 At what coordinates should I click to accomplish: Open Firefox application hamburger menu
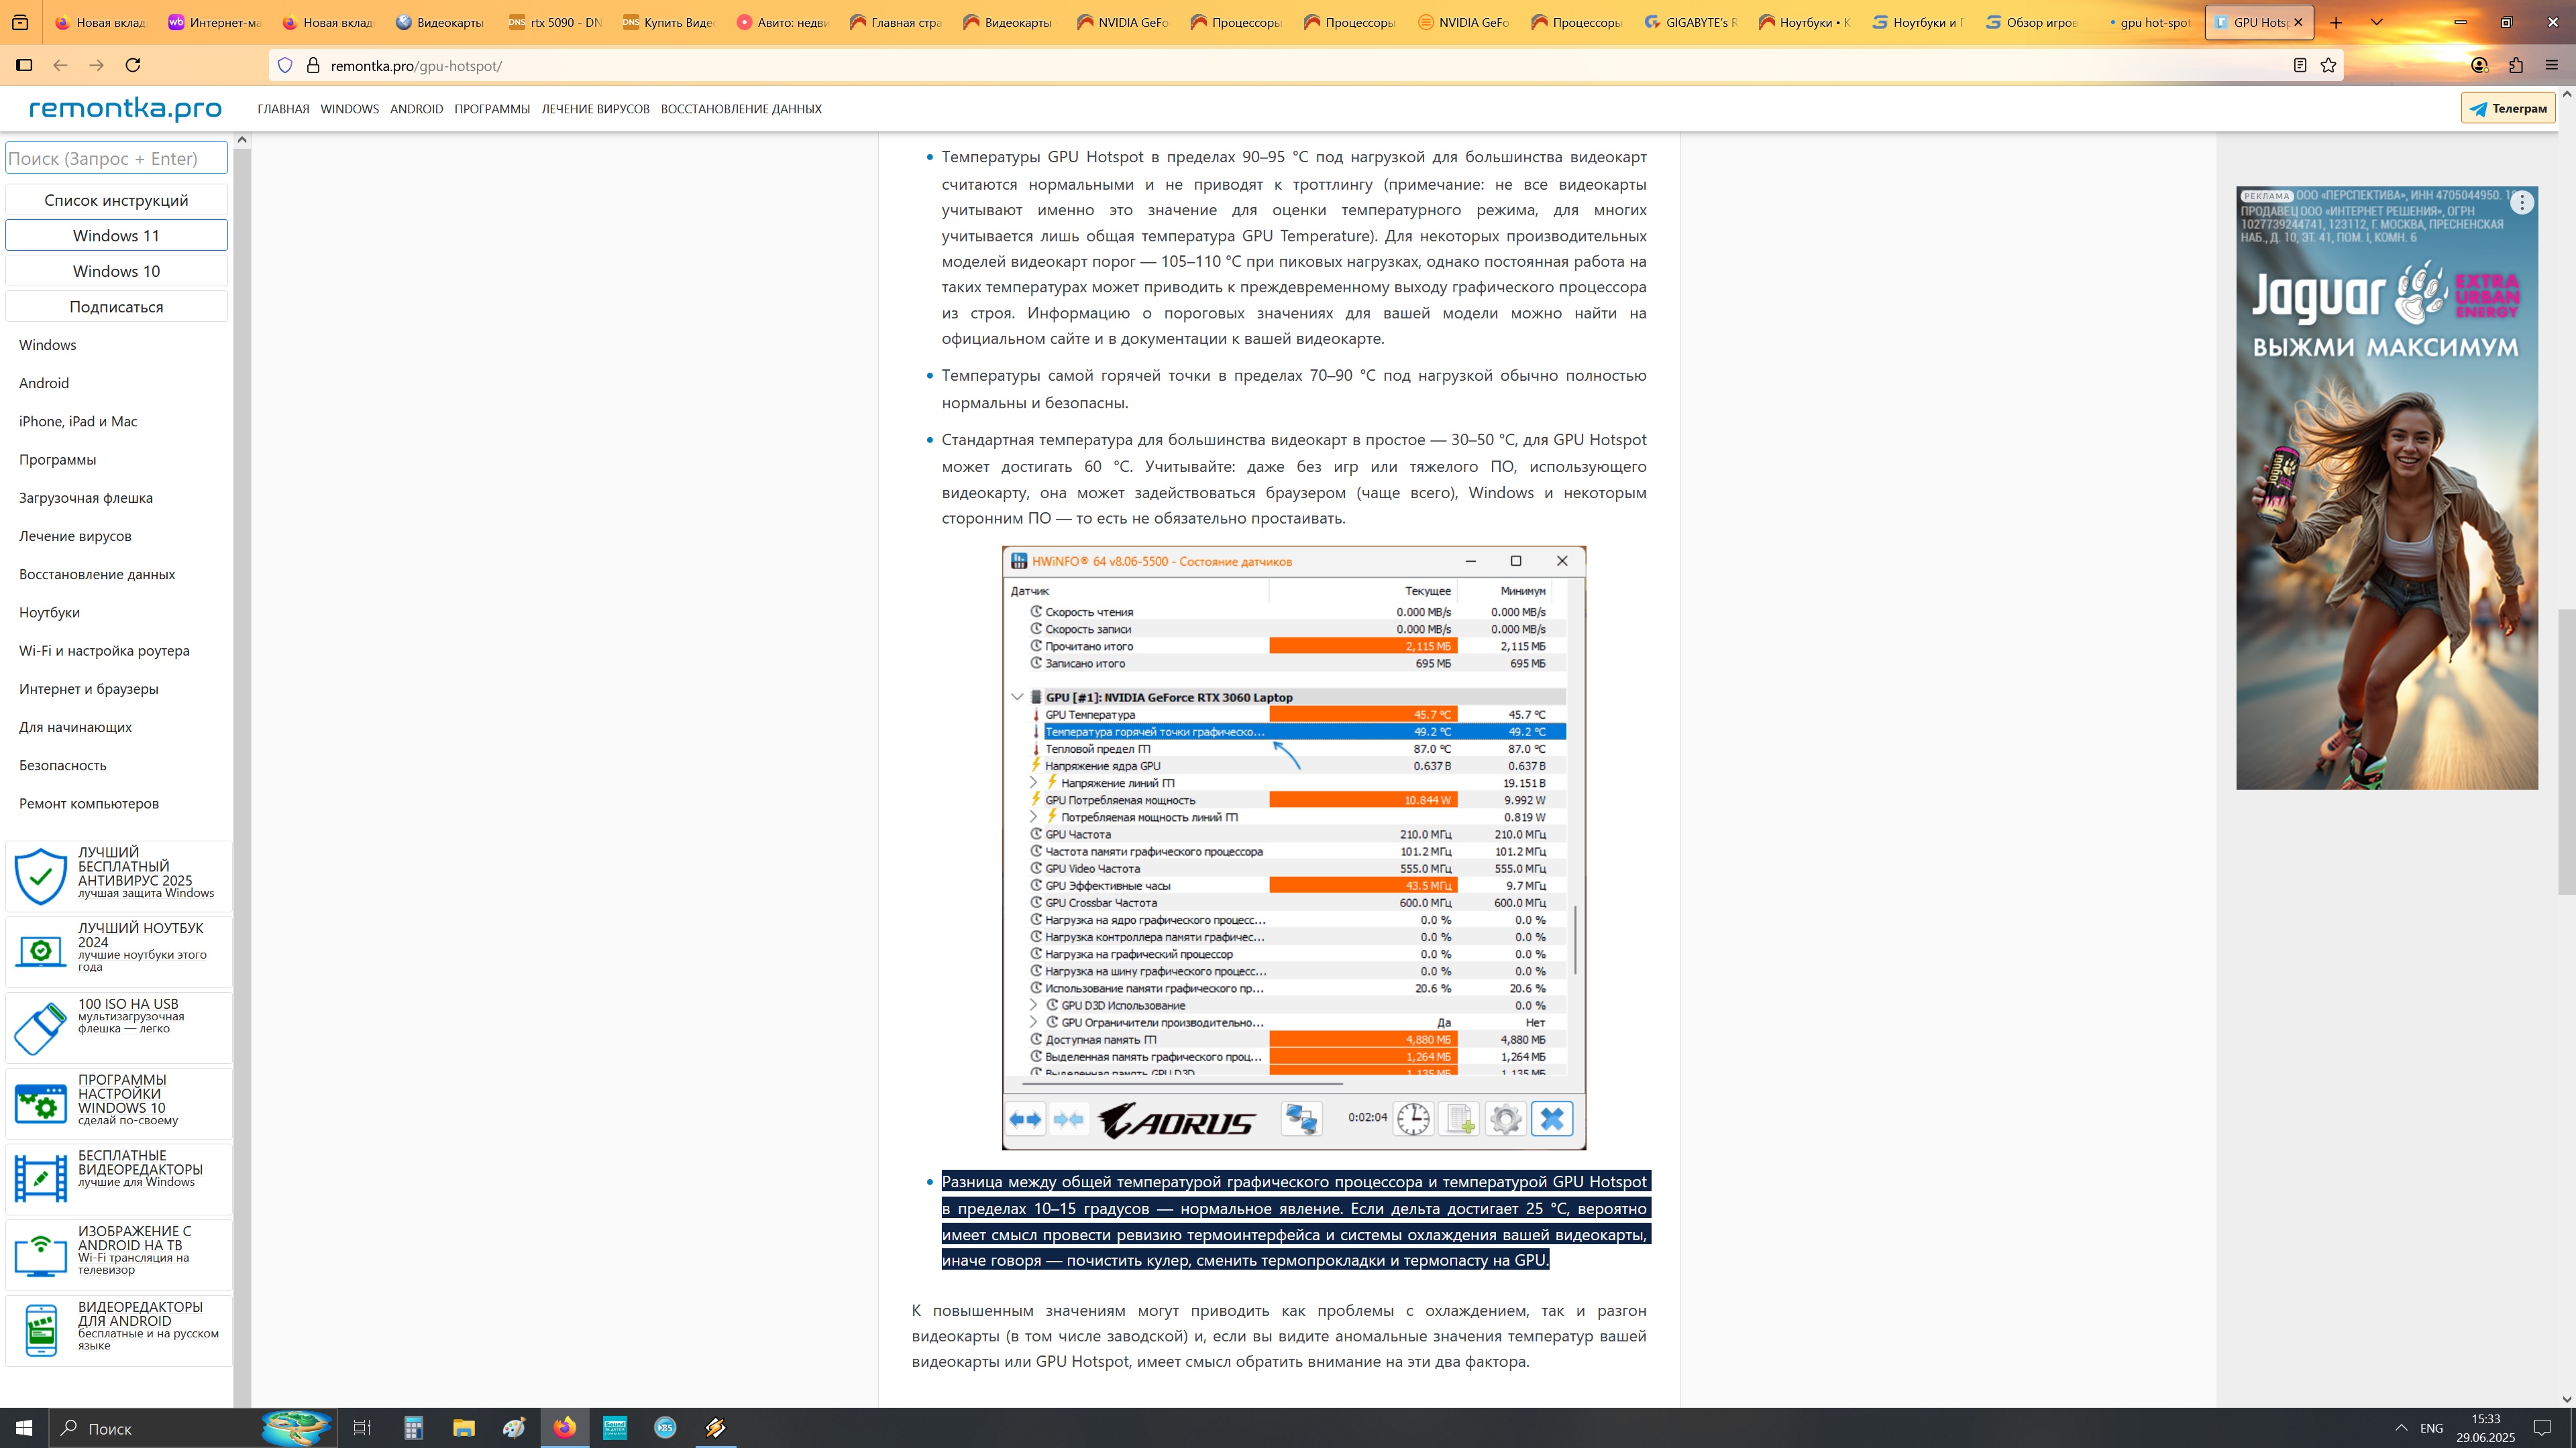coord(2551,65)
